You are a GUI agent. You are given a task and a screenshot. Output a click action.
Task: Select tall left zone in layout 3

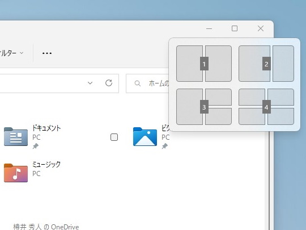189,107
